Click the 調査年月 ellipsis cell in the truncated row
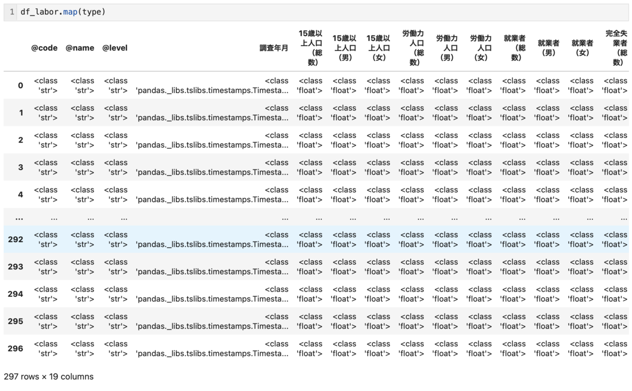Image resolution: width=632 pixels, height=391 pixels. pyautogui.click(x=285, y=217)
